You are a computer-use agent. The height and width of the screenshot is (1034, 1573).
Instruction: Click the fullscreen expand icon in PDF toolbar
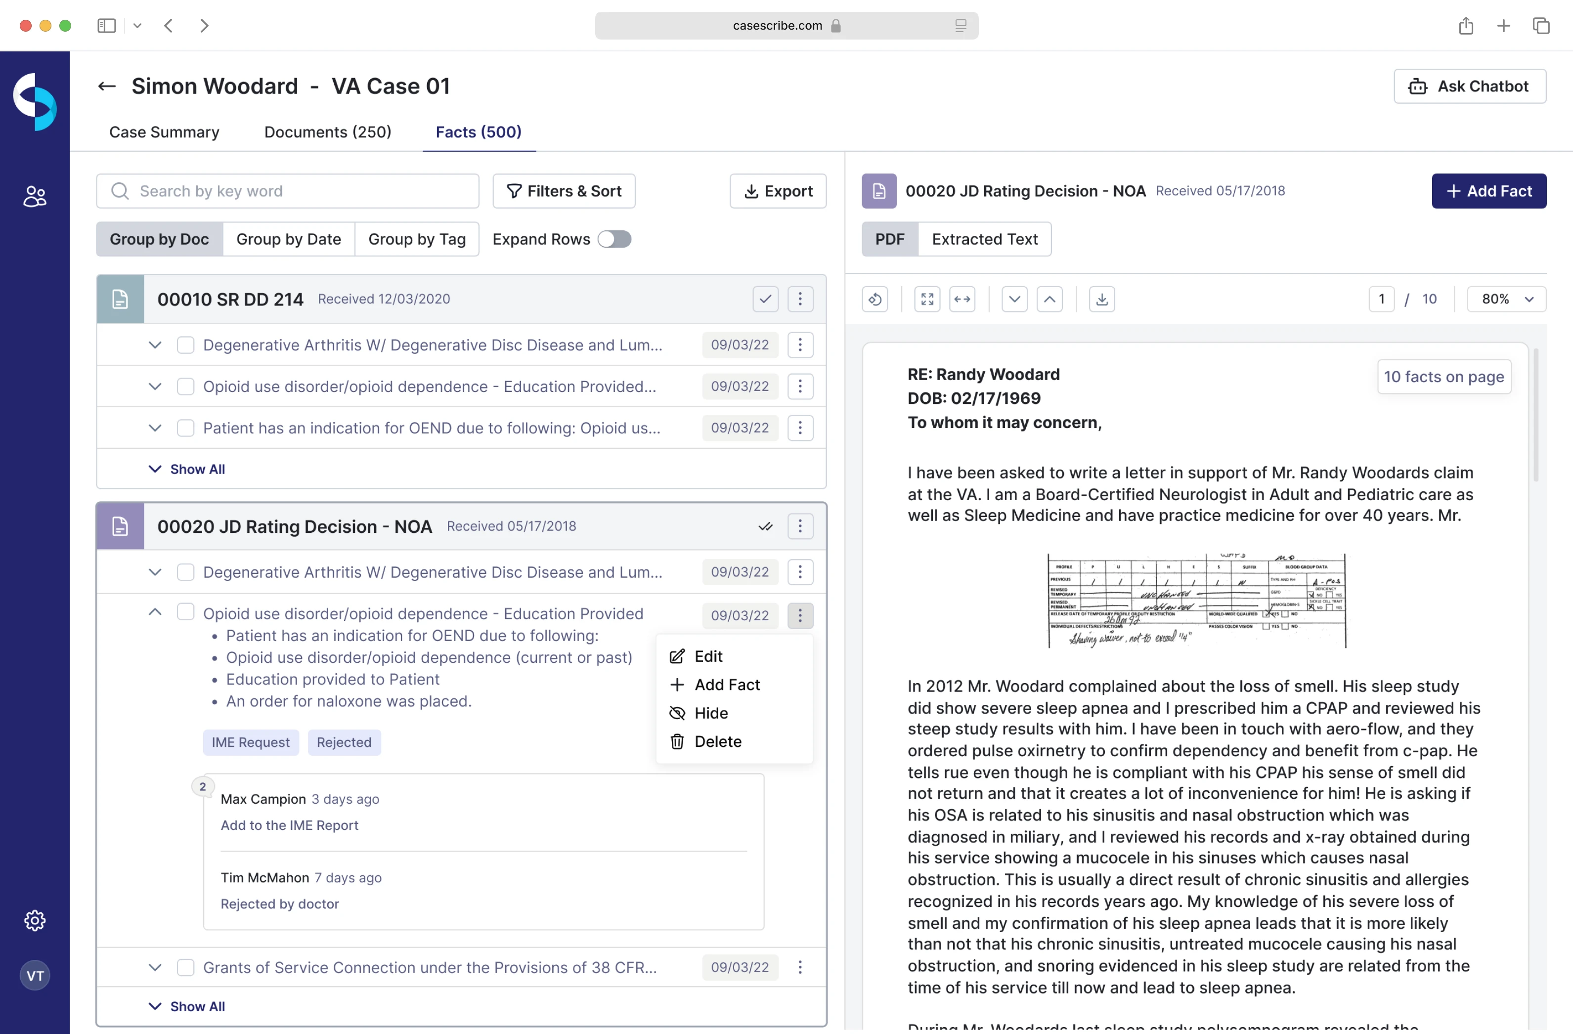point(926,300)
